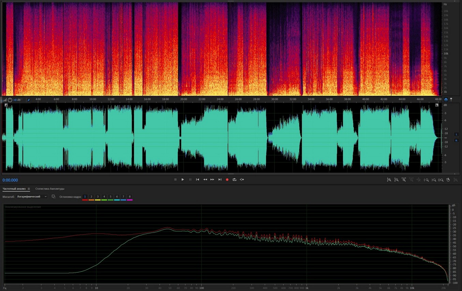Screen dimensions: 462x291
Task: Toggle the left channel L button
Action: [456, 134]
